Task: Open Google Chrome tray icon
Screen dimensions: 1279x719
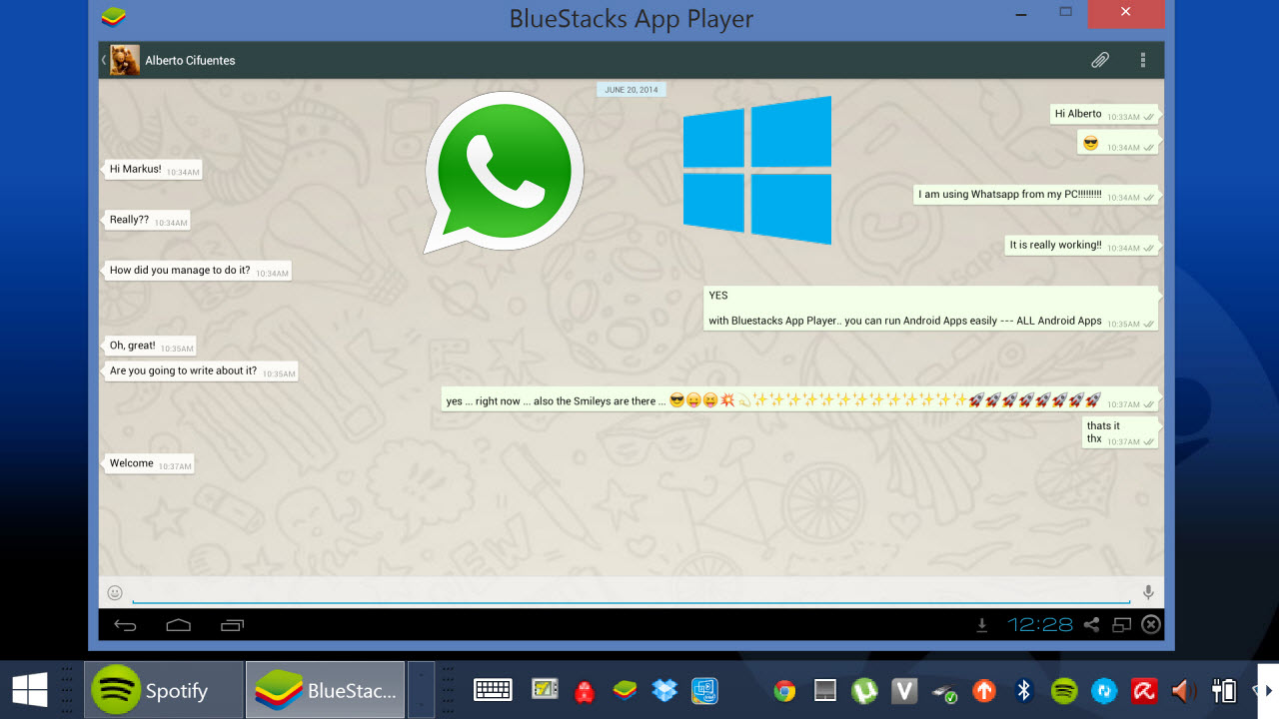Action: pos(785,690)
